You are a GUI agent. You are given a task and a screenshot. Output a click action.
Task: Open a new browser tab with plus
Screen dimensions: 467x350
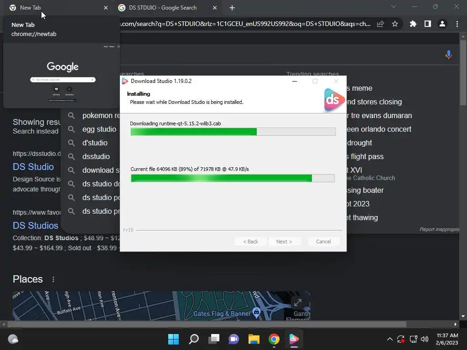click(x=232, y=8)
